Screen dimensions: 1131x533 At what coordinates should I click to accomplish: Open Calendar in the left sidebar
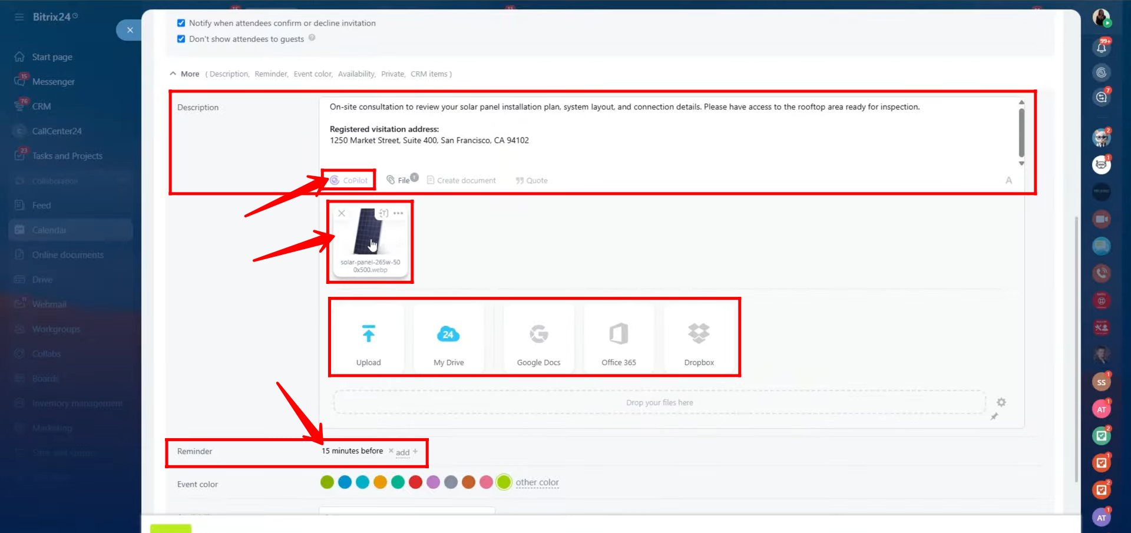click(49, 230)
